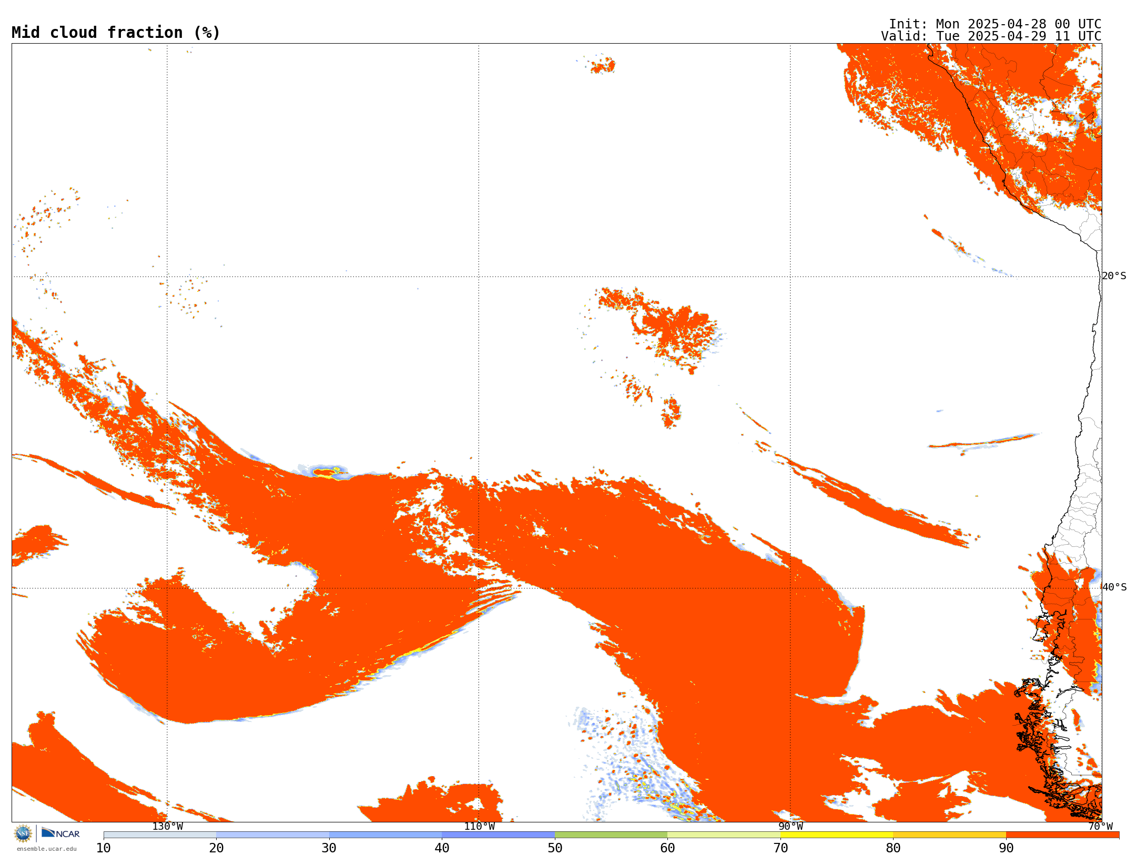Click the 60–70 pale yellow-green colorbar segment
1136x855 pixels.
point(724,835)
